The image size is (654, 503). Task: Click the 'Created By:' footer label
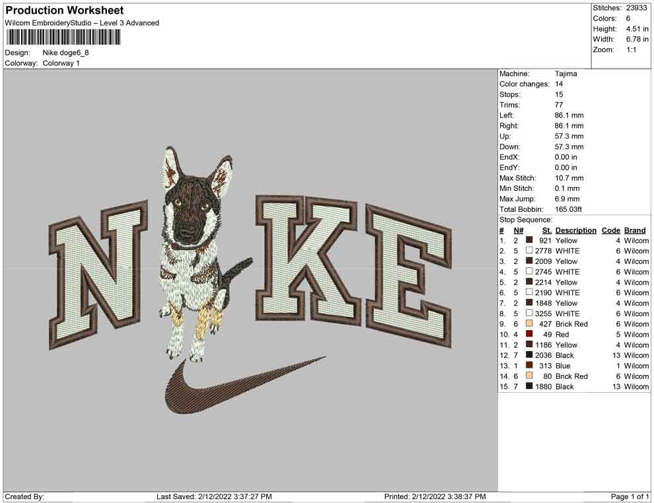click(24, 496)
